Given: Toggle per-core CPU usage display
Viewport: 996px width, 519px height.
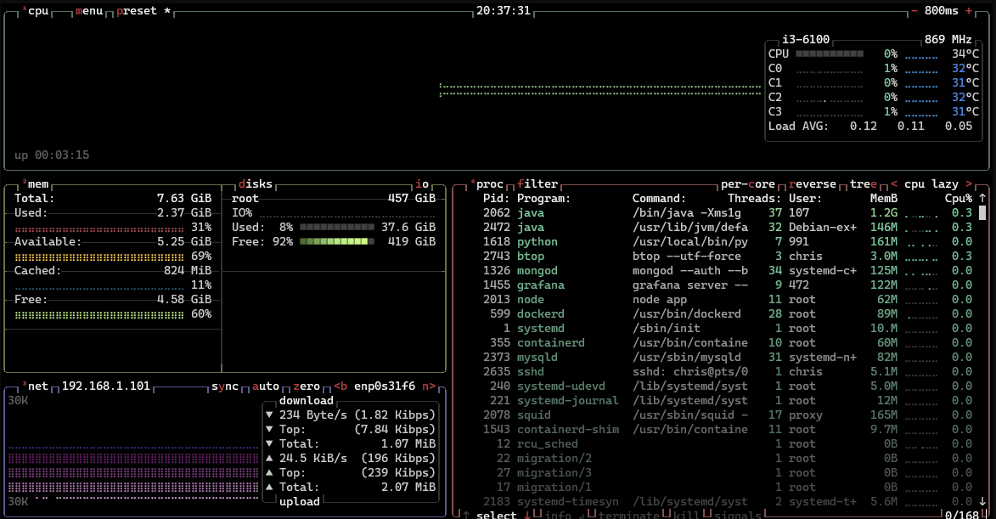Looking at the screenshot, I should (x=749, y=184).
